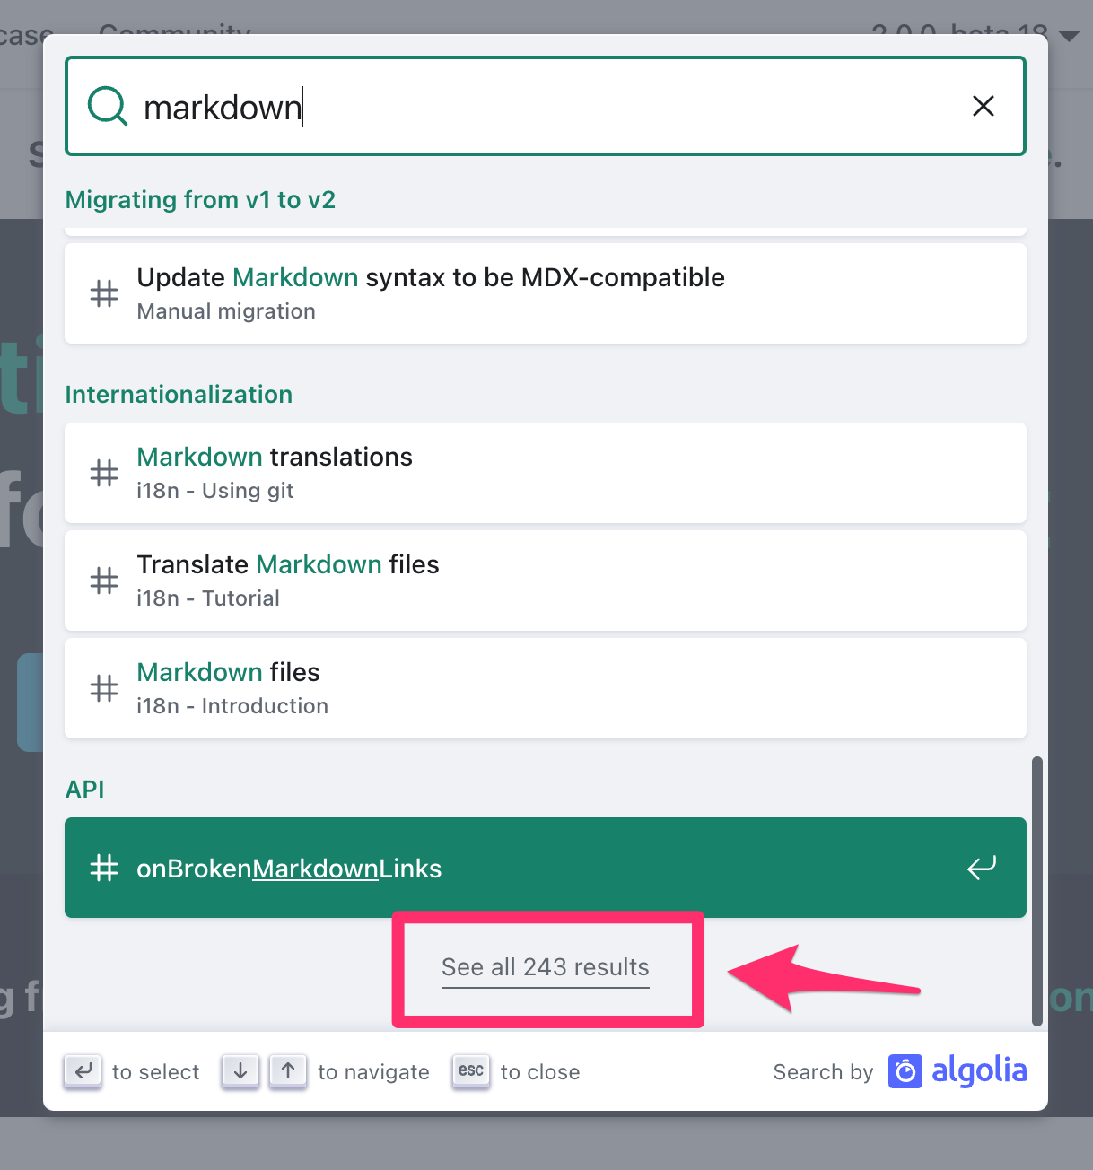
Task: Click the hash icon on the 'Markdown files' result
Action: [x=103, y=688]
